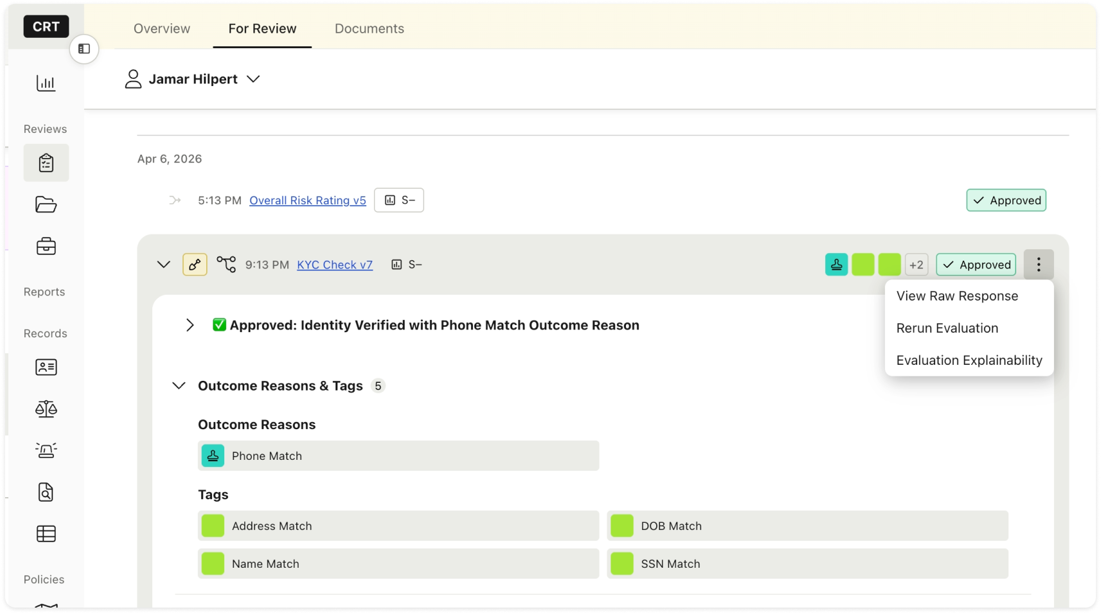Click the green swatch beside SSN Match
This screenshot has height=614, width=1101.
coord(622,564)
